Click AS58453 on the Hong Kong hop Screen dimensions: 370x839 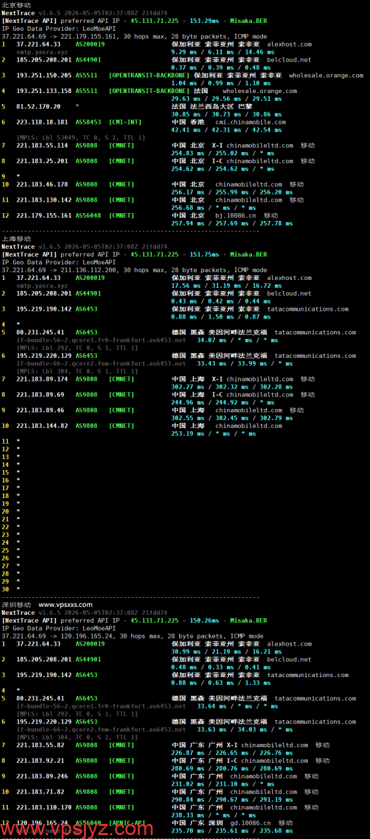tap(88, 122)
